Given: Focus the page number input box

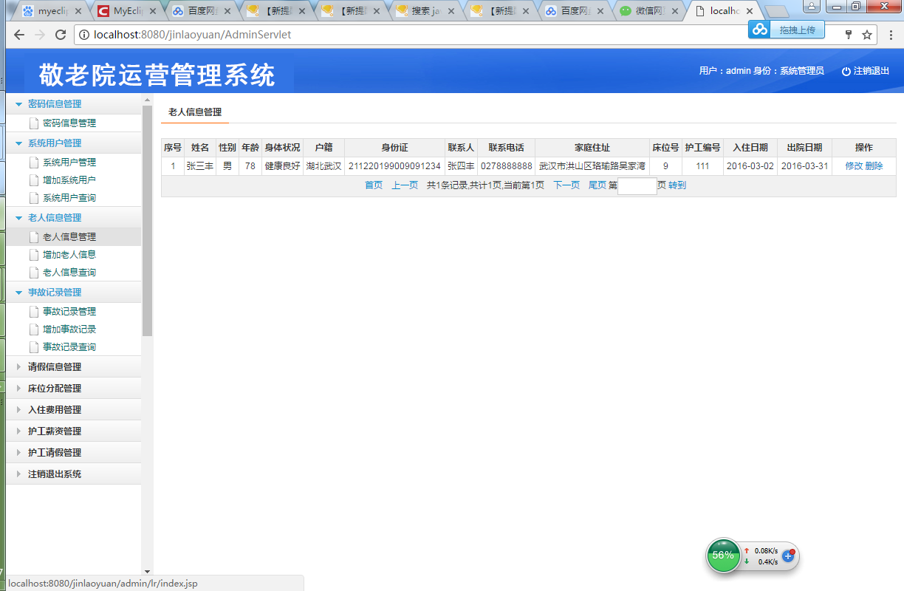Looking at the screenshot, I should tap(637, 186).
